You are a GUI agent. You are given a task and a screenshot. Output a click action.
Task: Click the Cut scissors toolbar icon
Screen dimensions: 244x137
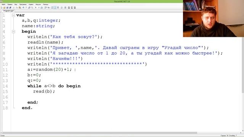coord(14,8)
